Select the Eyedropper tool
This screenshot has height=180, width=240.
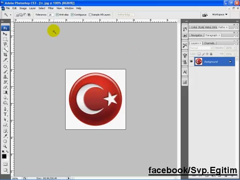5,136
